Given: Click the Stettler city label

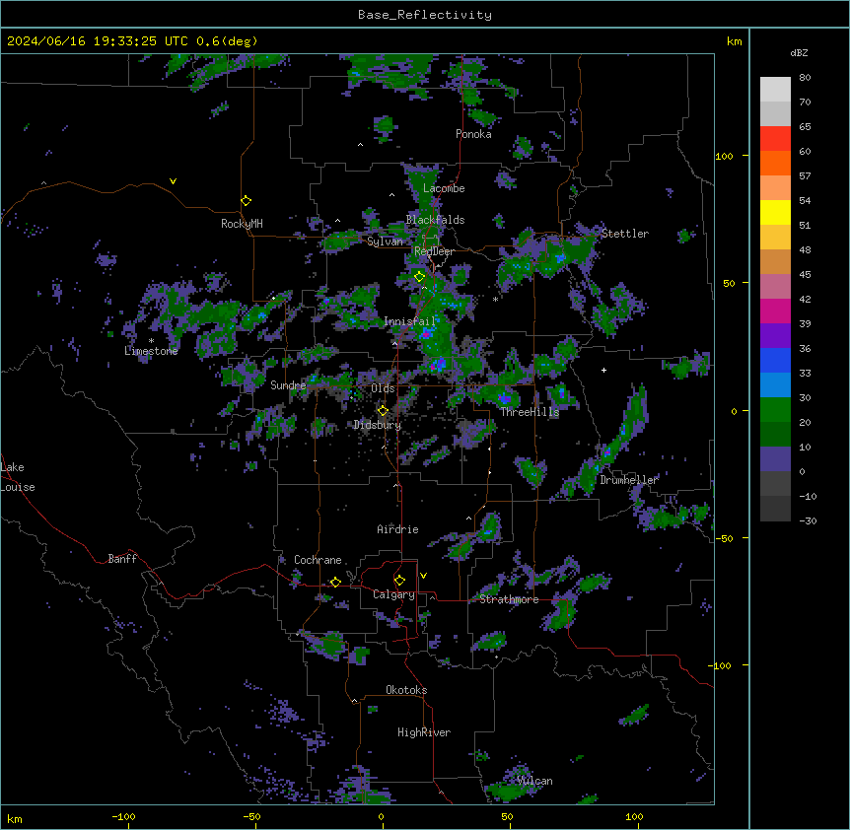Looking at the screenshot, I should coord(625,234).
